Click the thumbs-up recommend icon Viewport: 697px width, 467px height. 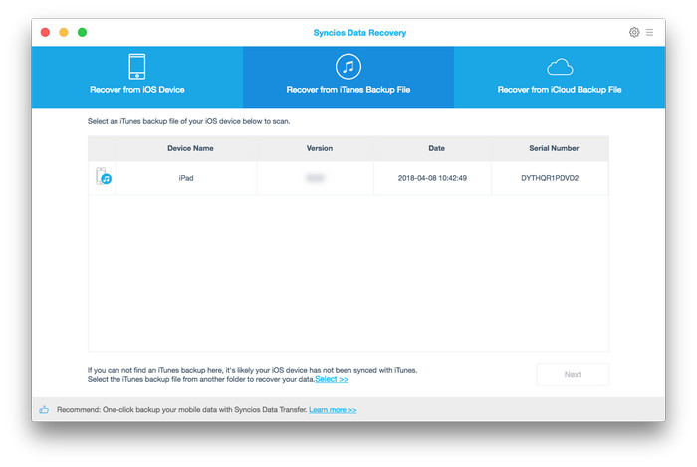44,409
